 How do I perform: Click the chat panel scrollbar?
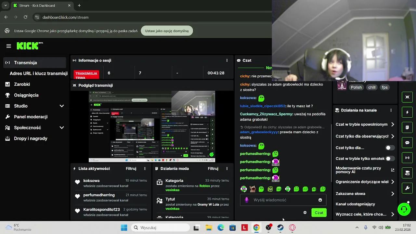tap(331, 153)
